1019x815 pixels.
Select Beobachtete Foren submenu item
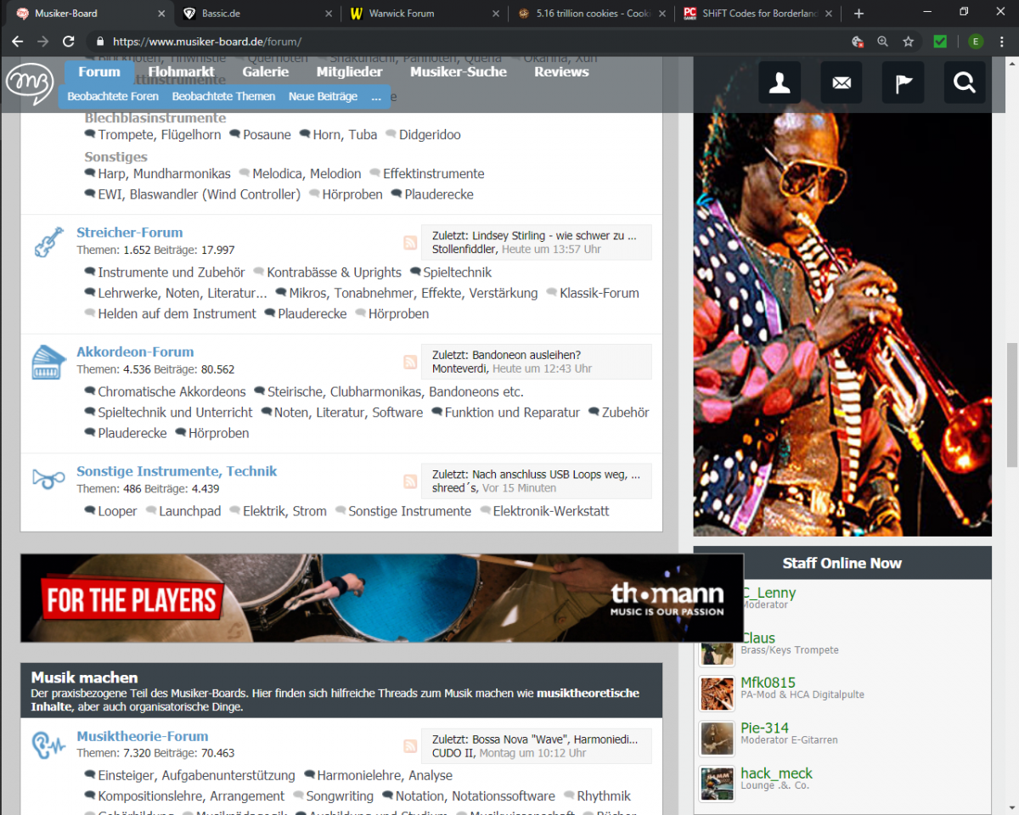tap(113, 97)
